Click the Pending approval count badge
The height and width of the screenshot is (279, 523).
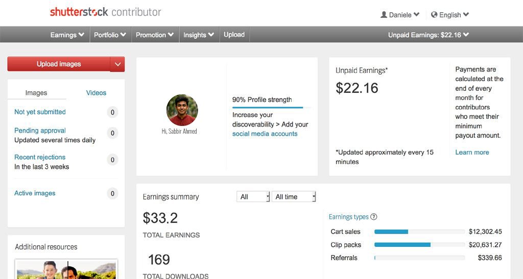tap(112, 133)
